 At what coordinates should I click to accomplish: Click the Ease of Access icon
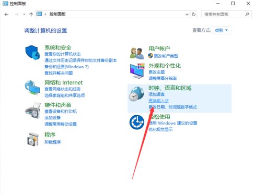pyautogui.click(x=137, y=122)
